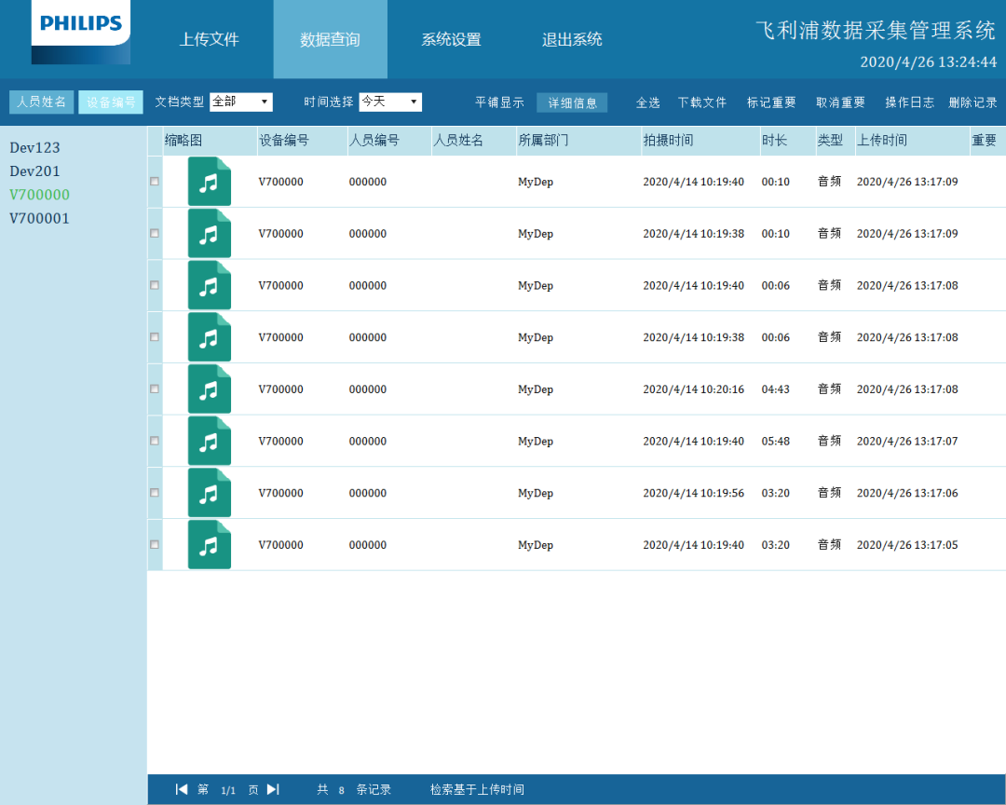Open 时间选择 dropdown showing 今天
This screenshot has height=805, width=1006.
click(390, 102)
